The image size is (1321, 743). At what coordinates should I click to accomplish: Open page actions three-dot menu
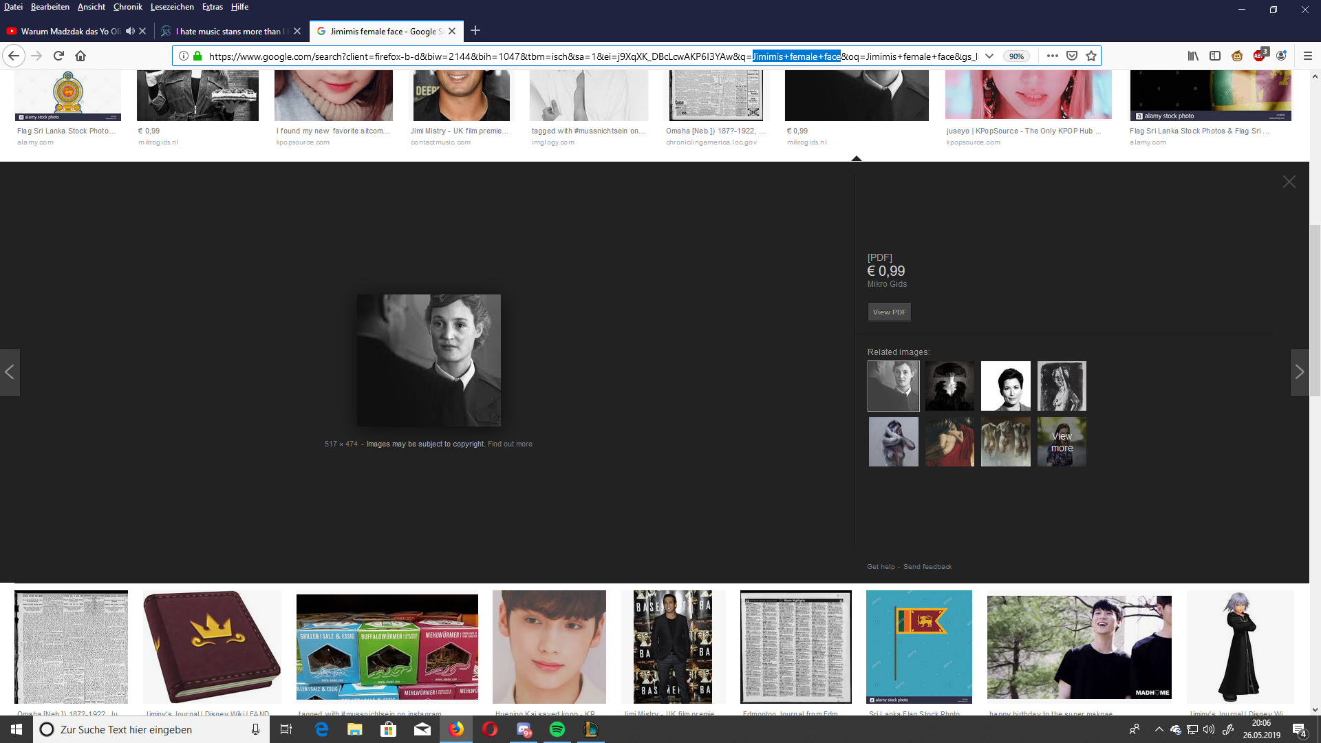tap(1053, 56)
